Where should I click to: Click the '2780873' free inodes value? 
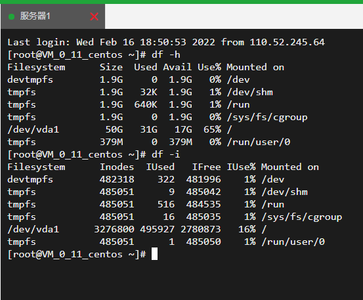[201, 229]
